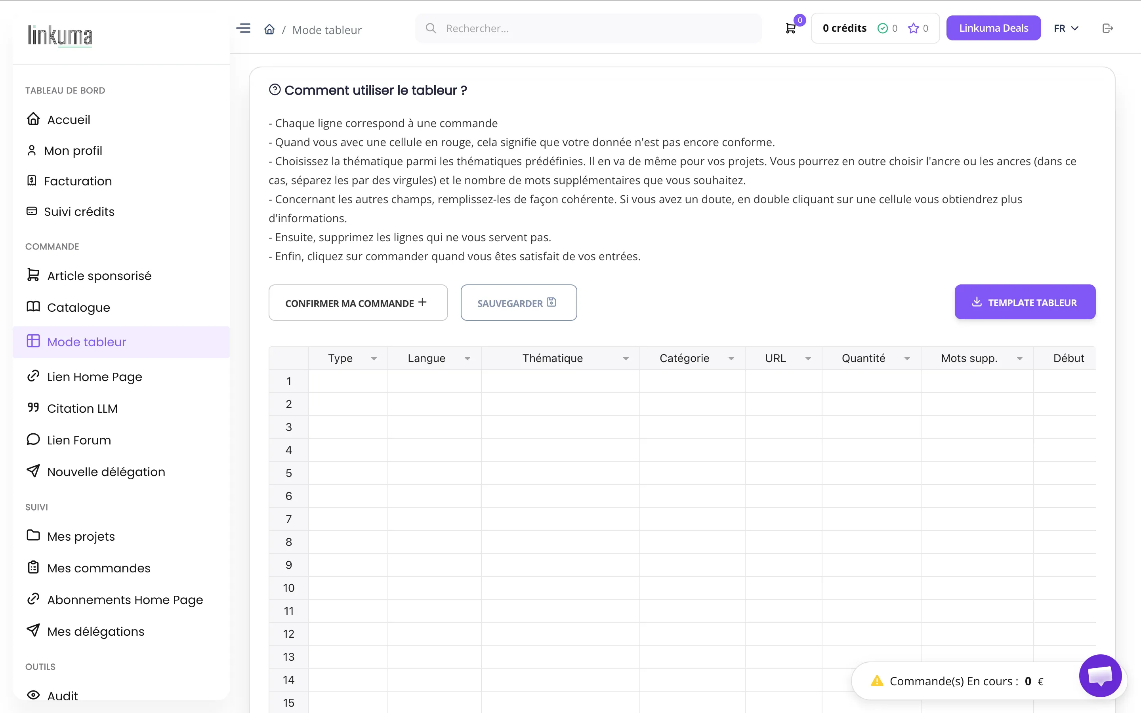Click the Commande(s) En cours total
Viewport: 1141px width, 713px height.
tap(966, 681)
